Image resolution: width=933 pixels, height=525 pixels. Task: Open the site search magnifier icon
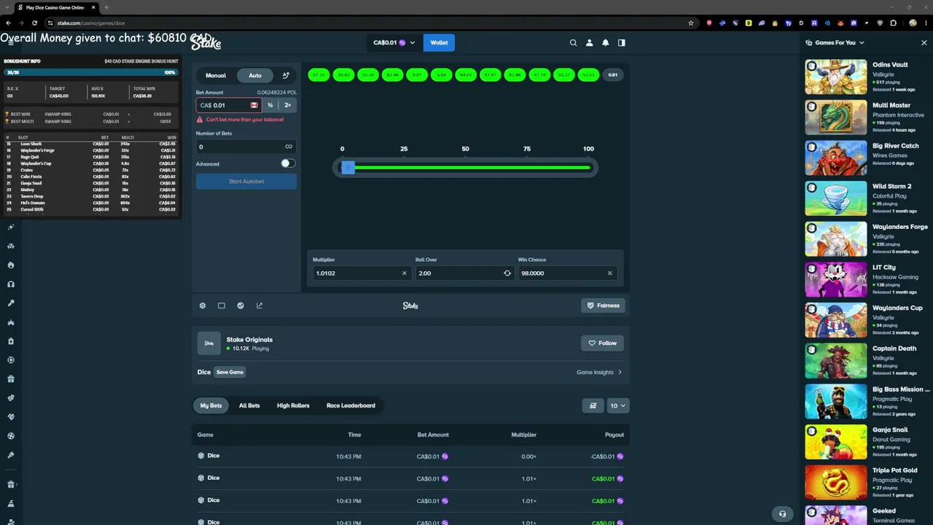click(x=573, y=43)
